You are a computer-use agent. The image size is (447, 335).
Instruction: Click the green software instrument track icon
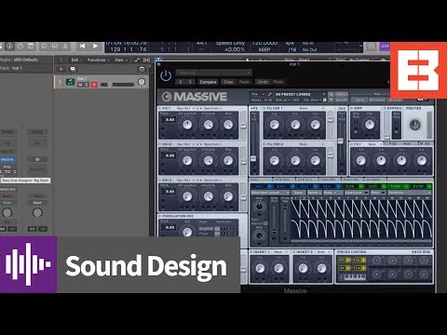pos(70,82)
